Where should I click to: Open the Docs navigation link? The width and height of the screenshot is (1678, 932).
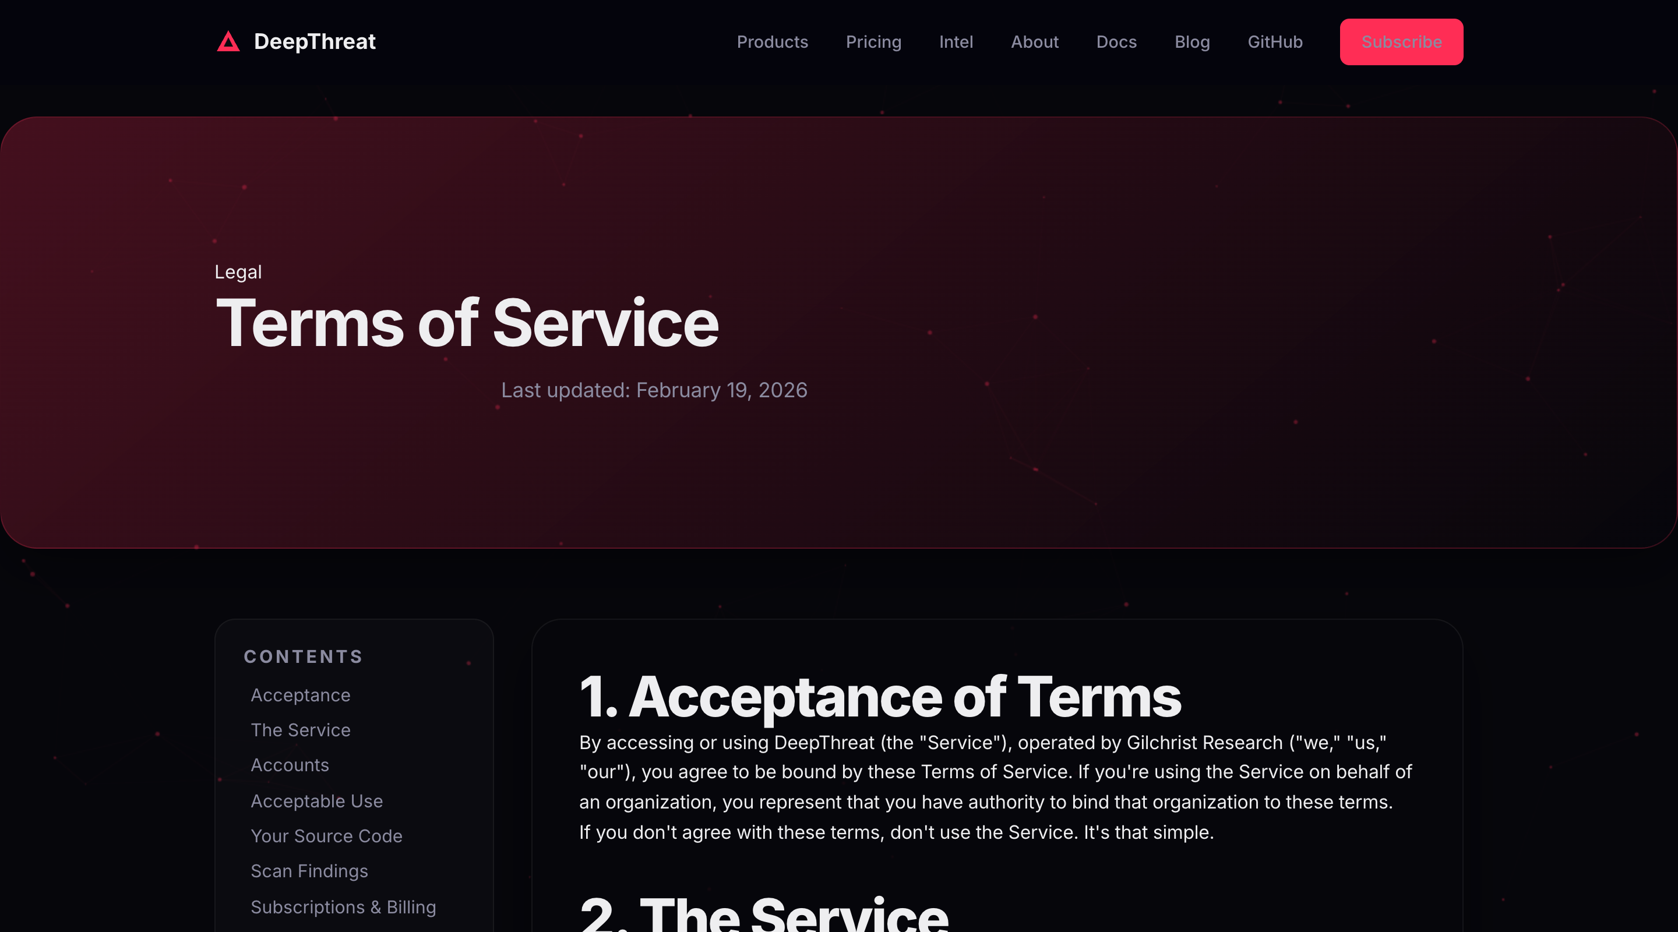[x=1116, y=42]
